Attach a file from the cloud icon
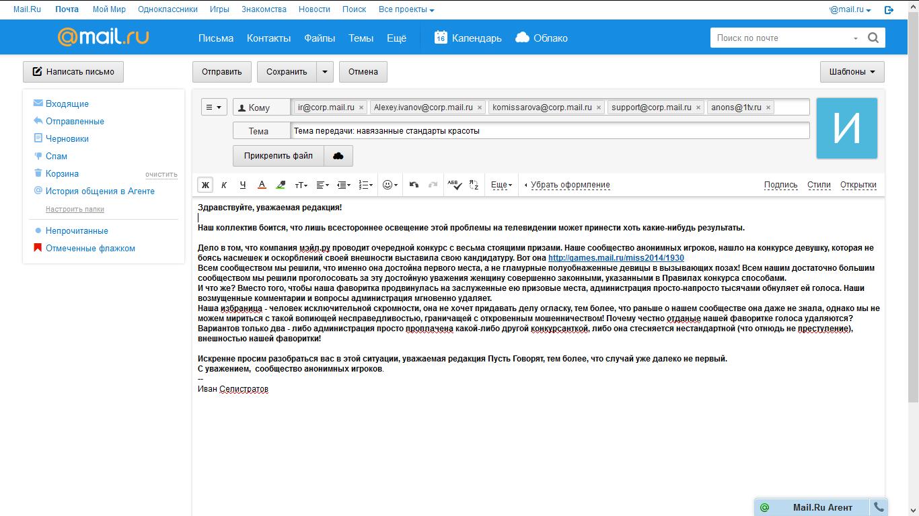 click(x=338, y=156)
